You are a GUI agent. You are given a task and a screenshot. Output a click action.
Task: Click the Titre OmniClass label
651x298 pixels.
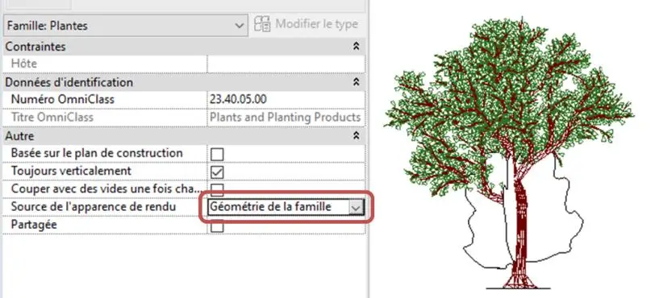pos(52,118)
